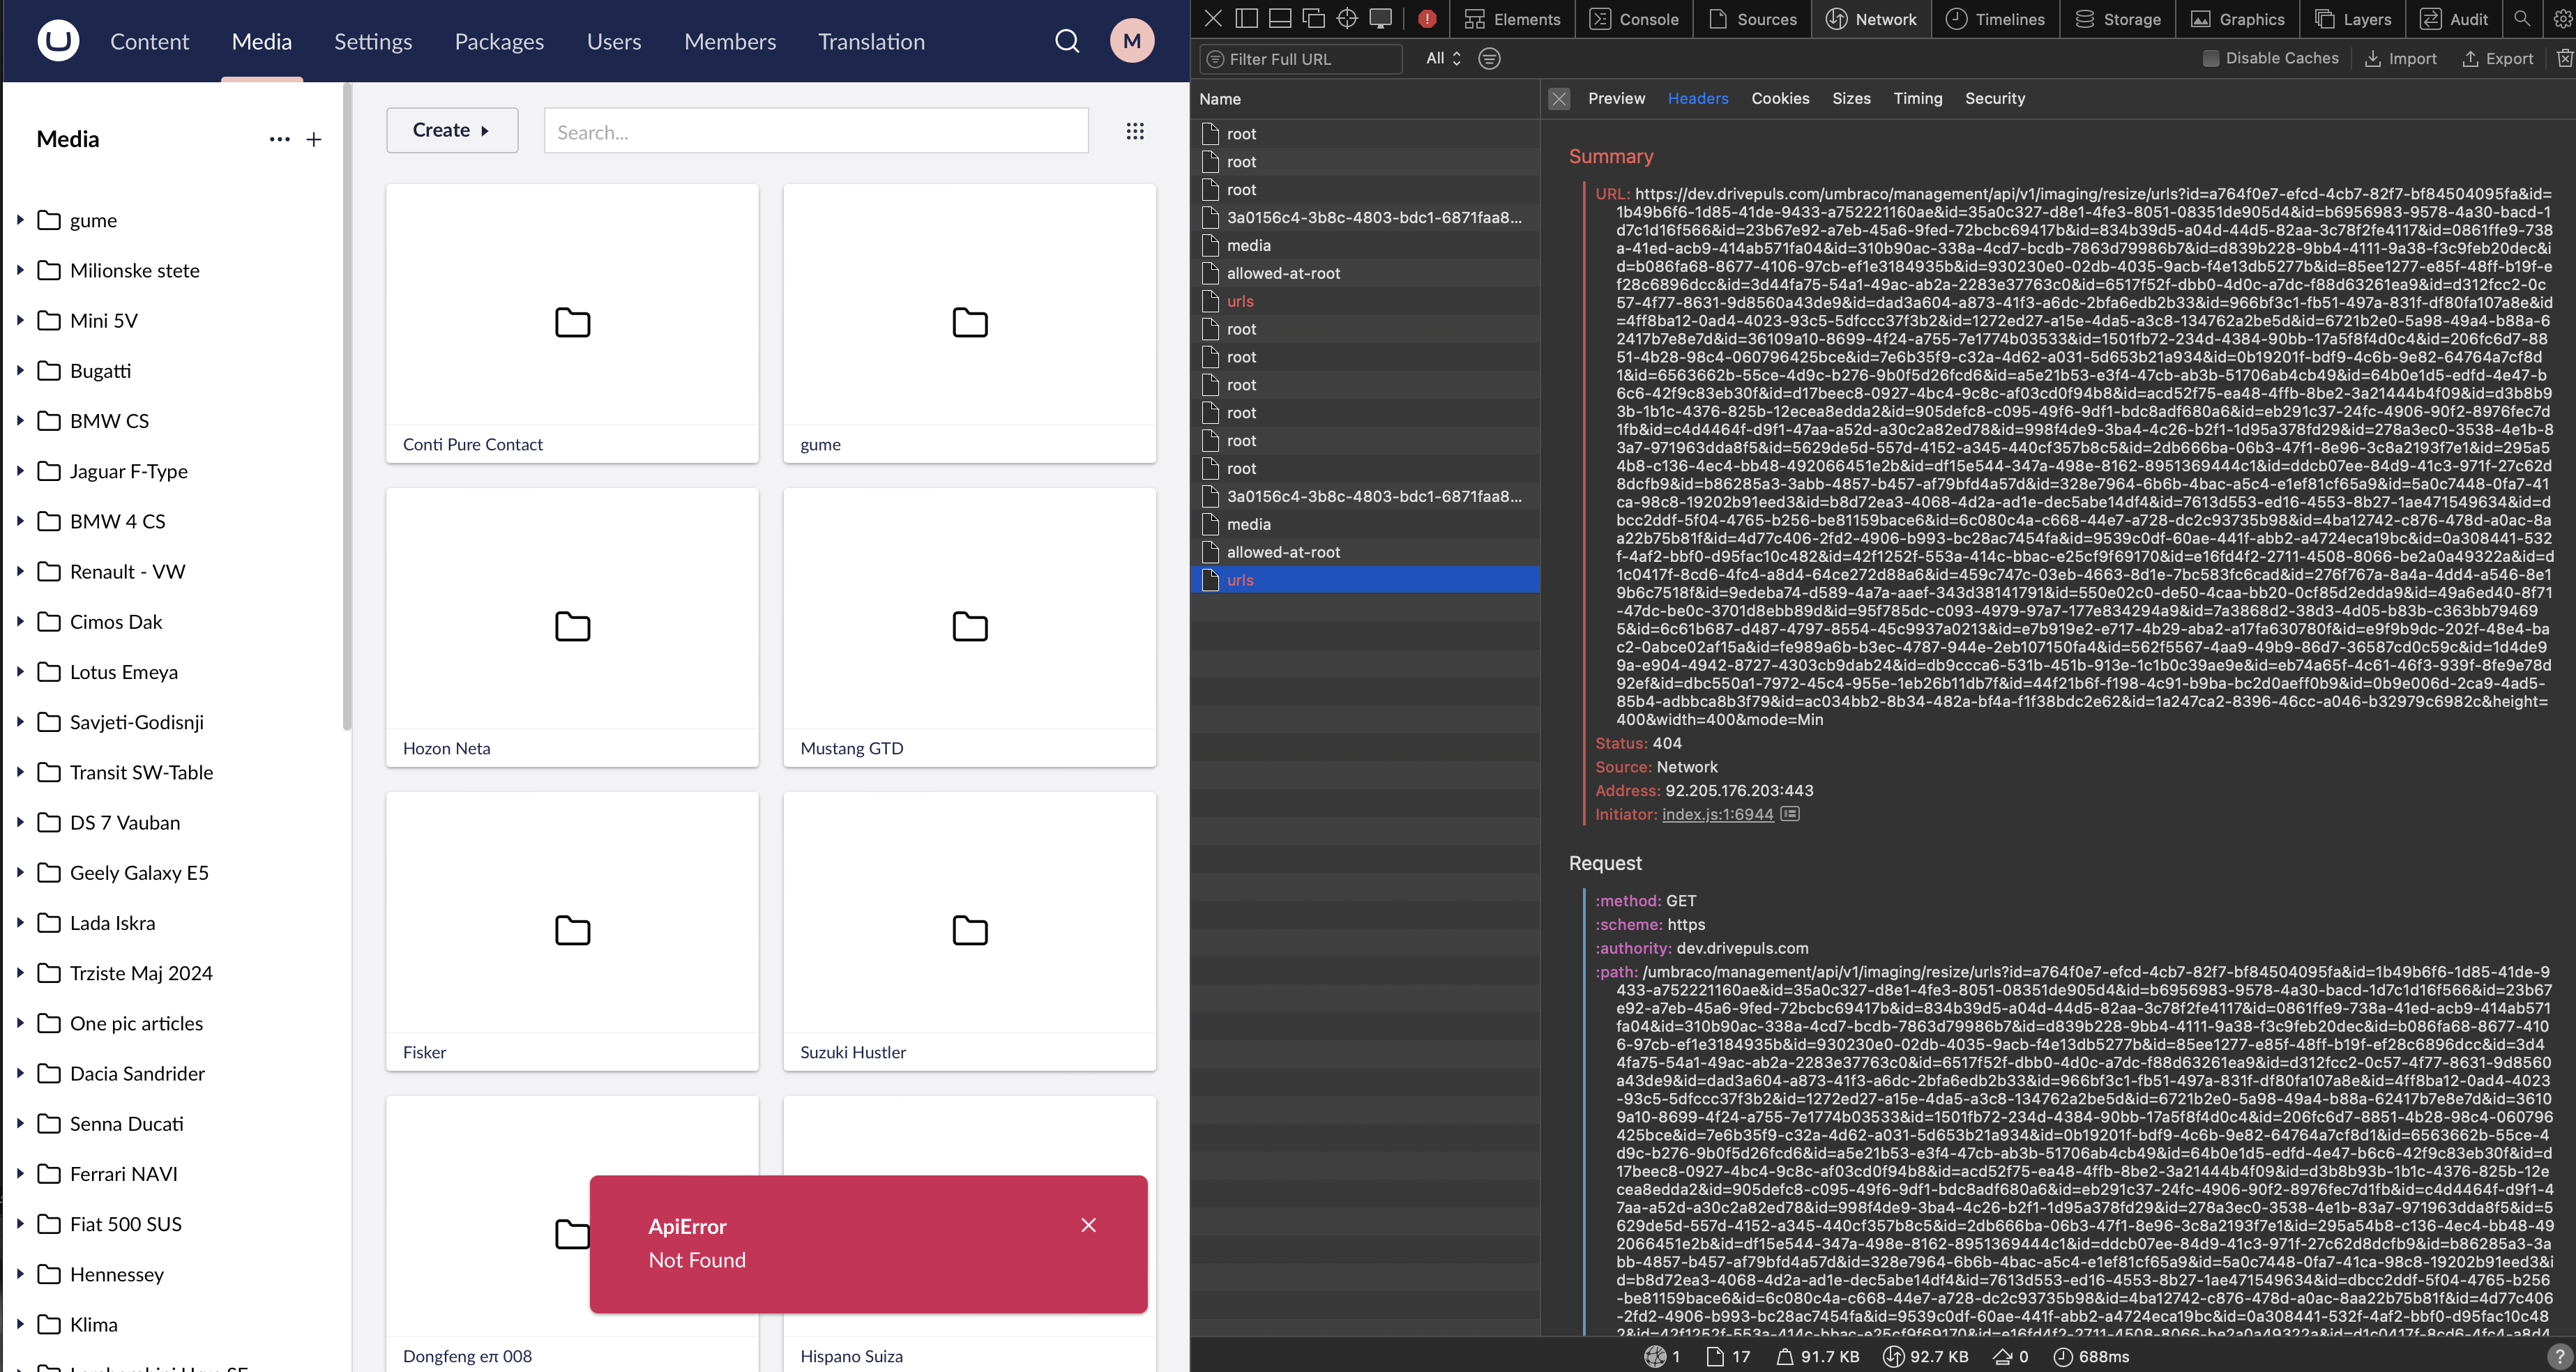The width and height of the screenshot is (2576, 1372).
Task: Focus the Filter Full URL field
Action: (x=1301, y=58)
